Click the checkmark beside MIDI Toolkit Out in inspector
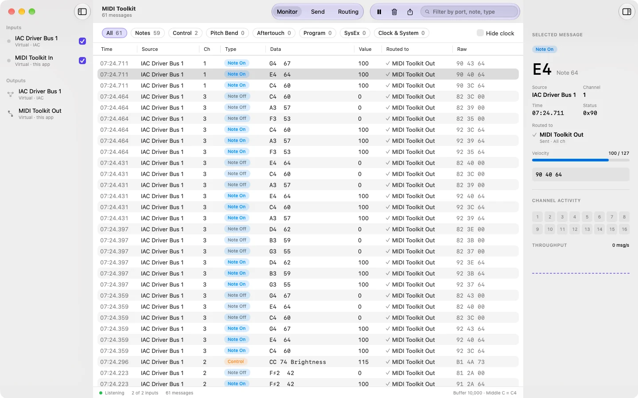This screenshot has width=638, height=398. point(535,135)
